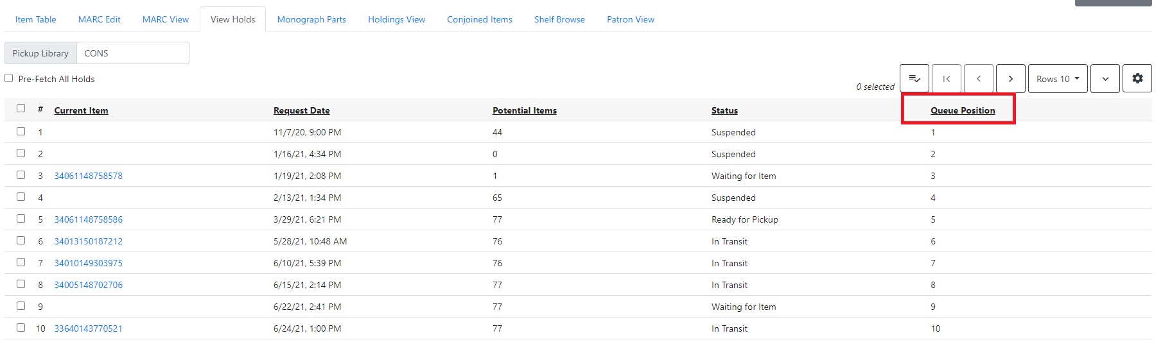Tick the checkbox for hold row 10

(21, 328)
